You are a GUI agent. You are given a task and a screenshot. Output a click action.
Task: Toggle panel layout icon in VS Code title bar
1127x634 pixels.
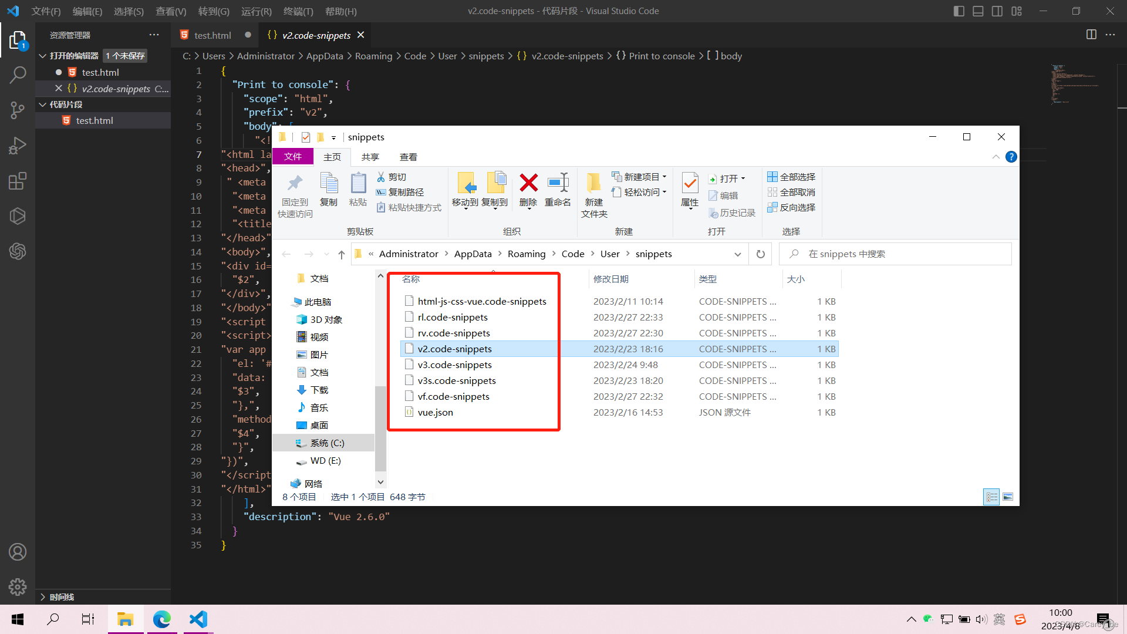click(x=978, y=11)
